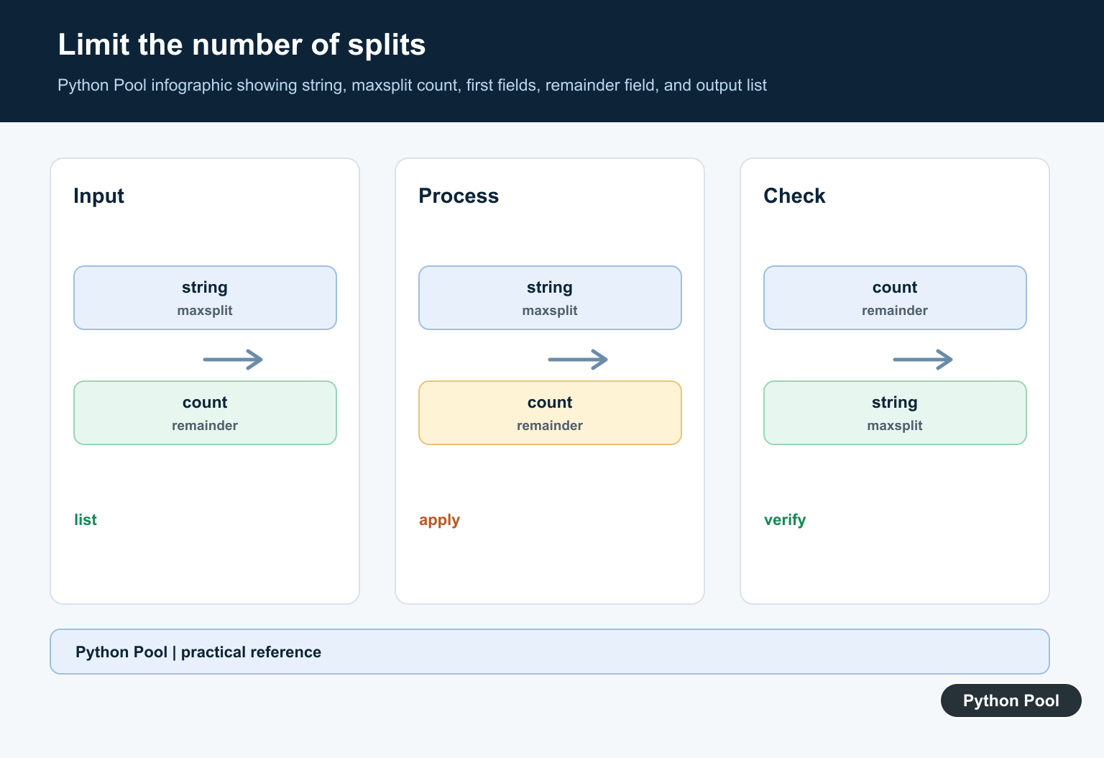Click the Check card heading

point(794,196)
